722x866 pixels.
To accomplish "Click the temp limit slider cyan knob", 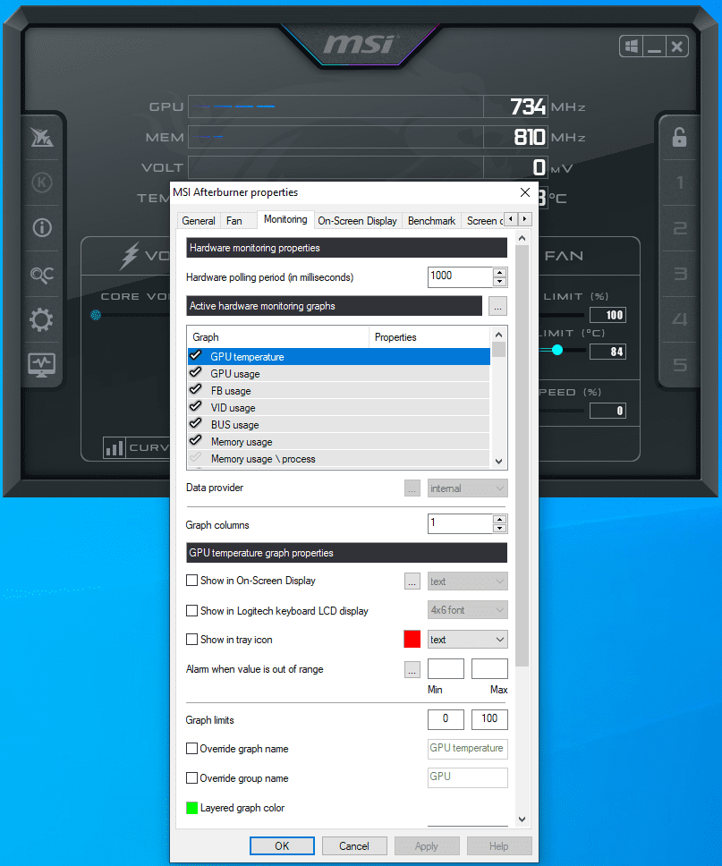I will pyautogui.click(x=557, y=350).
